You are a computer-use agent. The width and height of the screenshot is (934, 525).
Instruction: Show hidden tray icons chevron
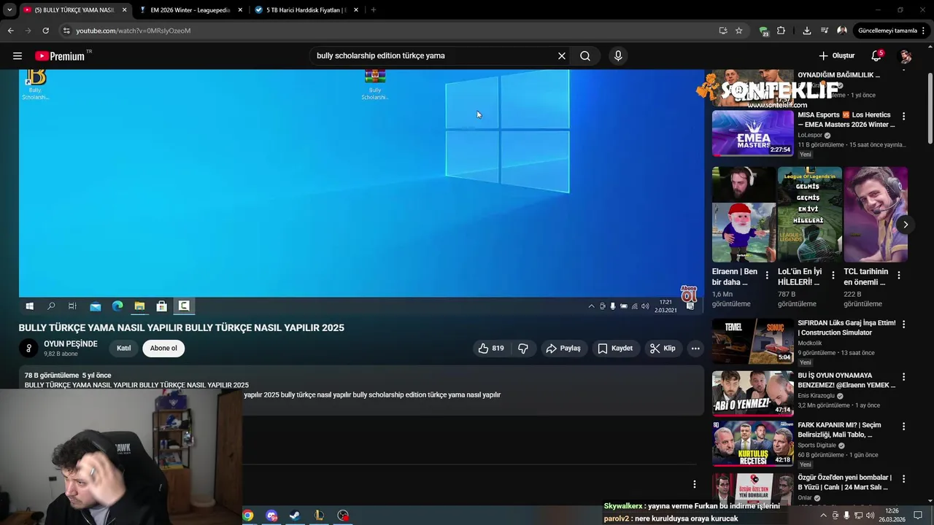(x=824, y=516)
